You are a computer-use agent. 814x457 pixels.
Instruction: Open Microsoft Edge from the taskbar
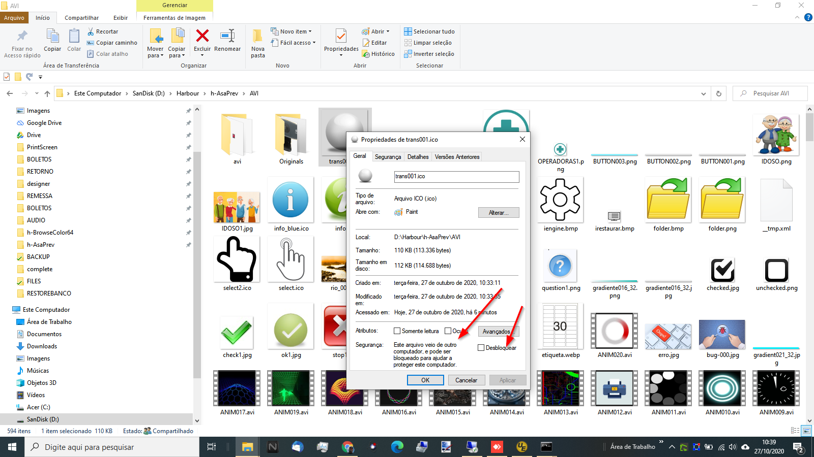point(397,447)
